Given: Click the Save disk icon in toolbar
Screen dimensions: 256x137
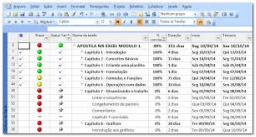Looking at the screenshot, I should click(x=22, y=14).
